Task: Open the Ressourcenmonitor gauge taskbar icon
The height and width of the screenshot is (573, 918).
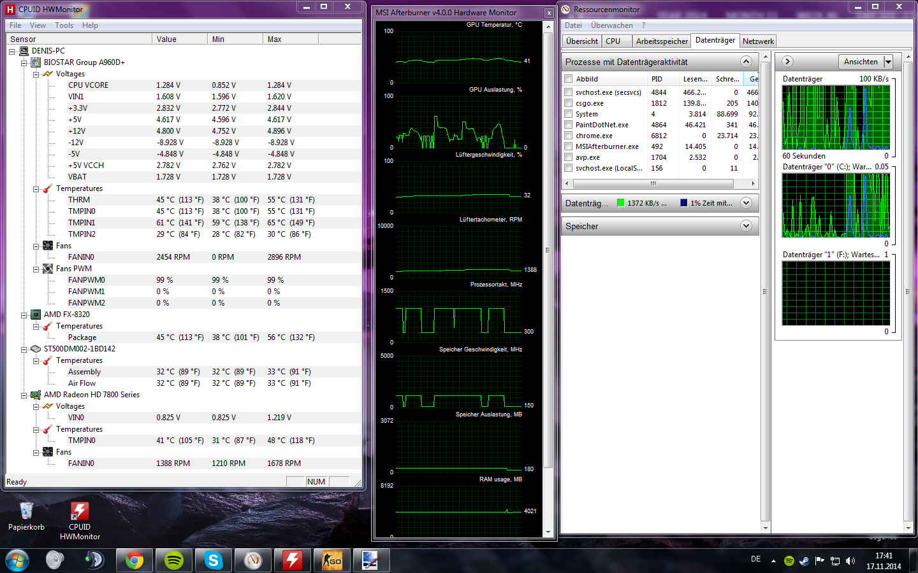Action: [253, 560]
